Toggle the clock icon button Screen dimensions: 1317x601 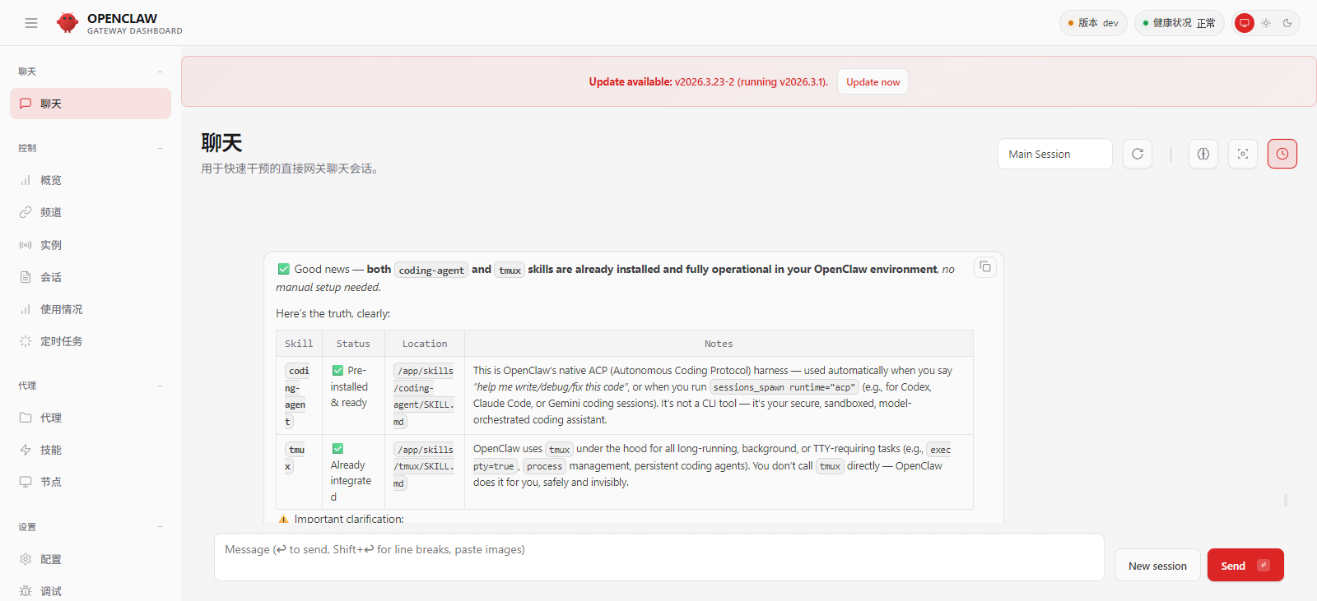click(x=1282, y=154)
